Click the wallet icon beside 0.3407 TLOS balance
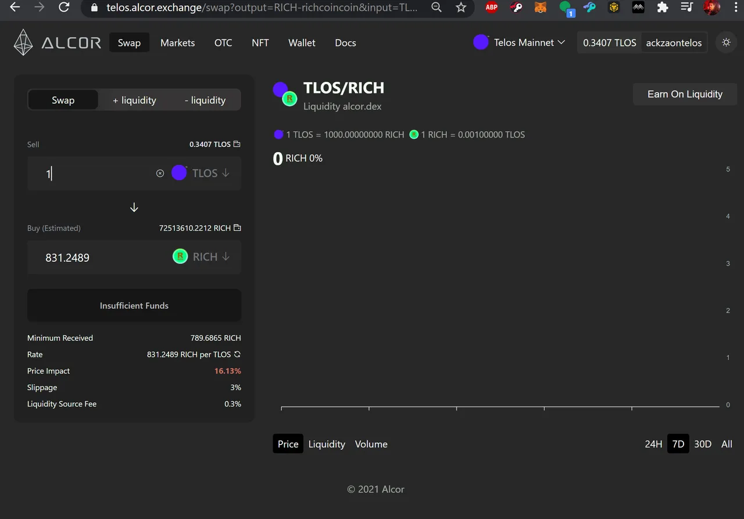Viewport: 744px width, 519px height. [237, 144]
